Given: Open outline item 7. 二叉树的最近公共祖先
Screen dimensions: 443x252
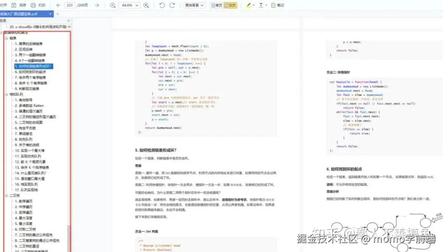Looking at the screenshot, I should tap(34, 235).
